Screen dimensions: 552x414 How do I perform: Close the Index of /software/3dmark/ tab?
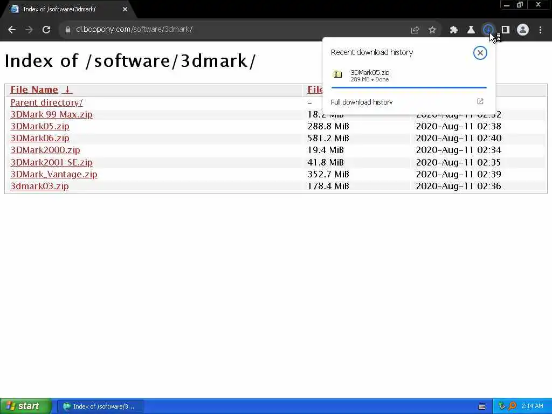click(x=125, y=10)
